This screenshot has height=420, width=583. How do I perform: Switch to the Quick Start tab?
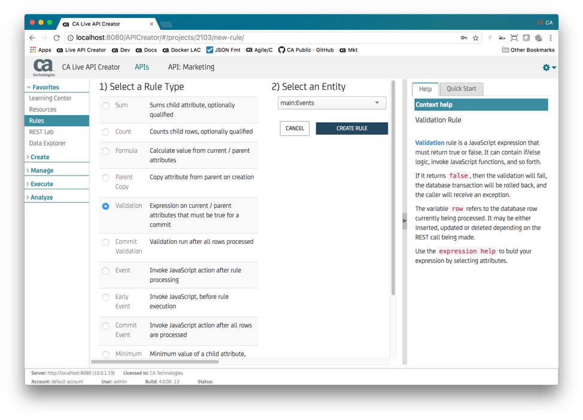click(461, 89)
